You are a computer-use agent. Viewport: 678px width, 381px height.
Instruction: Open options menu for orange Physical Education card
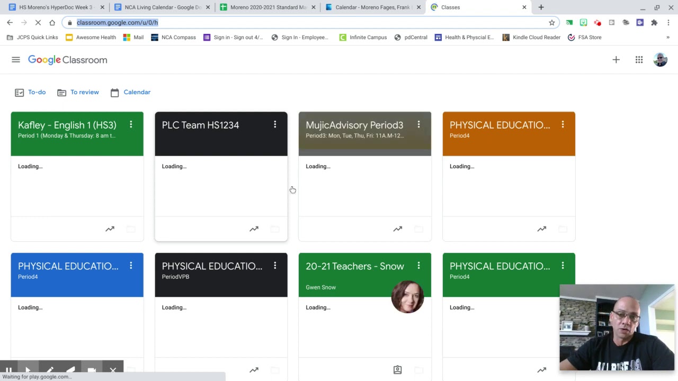tap(563, 125)
